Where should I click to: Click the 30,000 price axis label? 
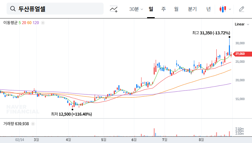240,43
